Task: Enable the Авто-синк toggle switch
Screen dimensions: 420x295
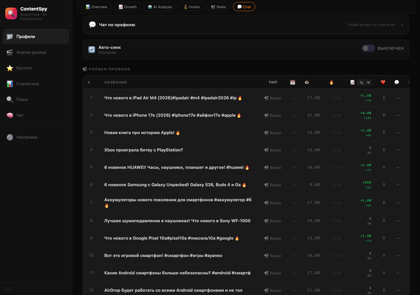Action: 368,48
